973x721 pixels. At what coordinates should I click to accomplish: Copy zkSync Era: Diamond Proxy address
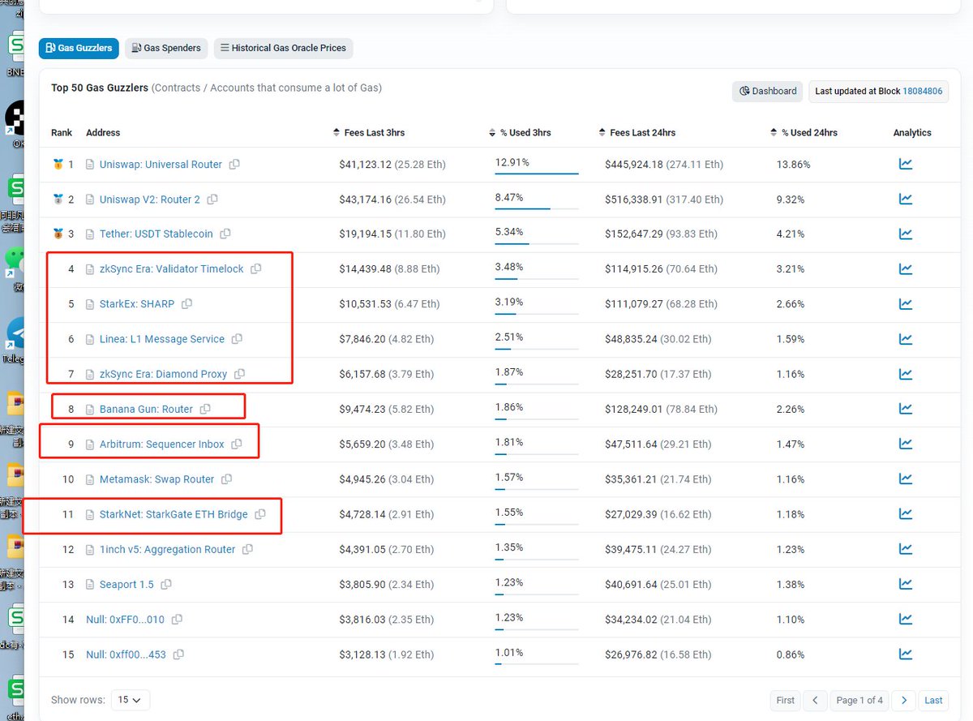click(240, 375)
